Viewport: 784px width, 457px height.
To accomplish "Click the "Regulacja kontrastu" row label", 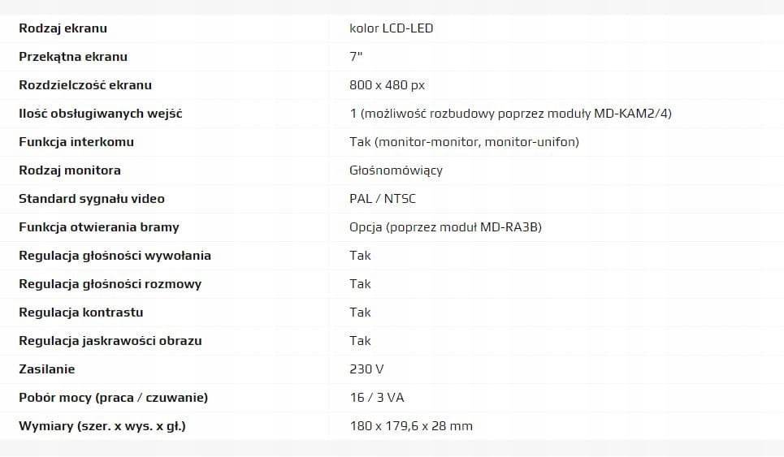I will [81, 313].
